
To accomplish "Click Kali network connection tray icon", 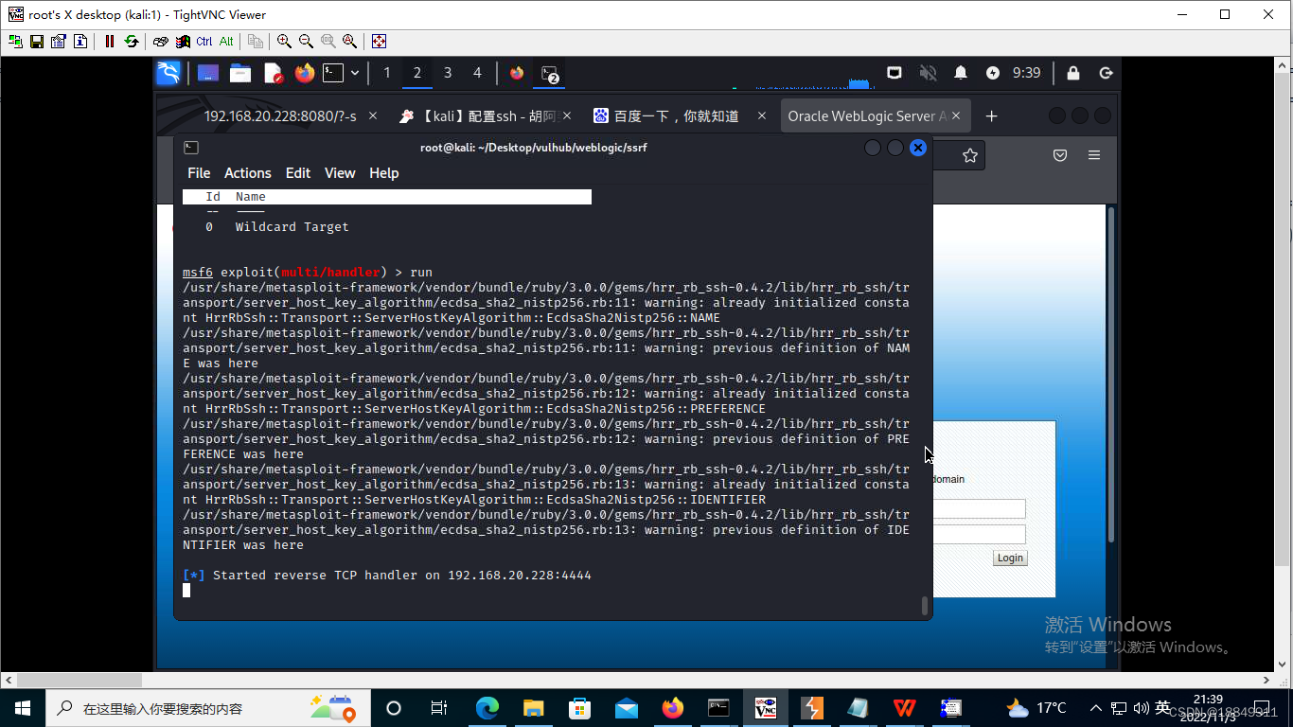I will pyautogui.click(x=894, y=73).
